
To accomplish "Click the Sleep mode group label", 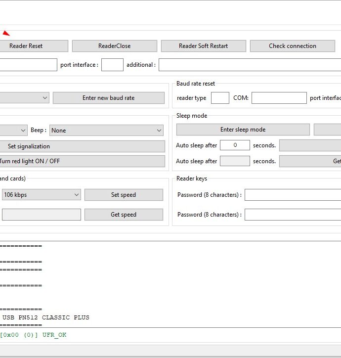I will click(192, 116).
